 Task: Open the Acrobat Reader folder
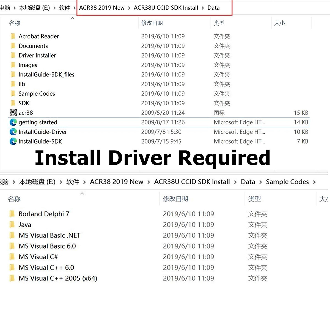(38, 36)
